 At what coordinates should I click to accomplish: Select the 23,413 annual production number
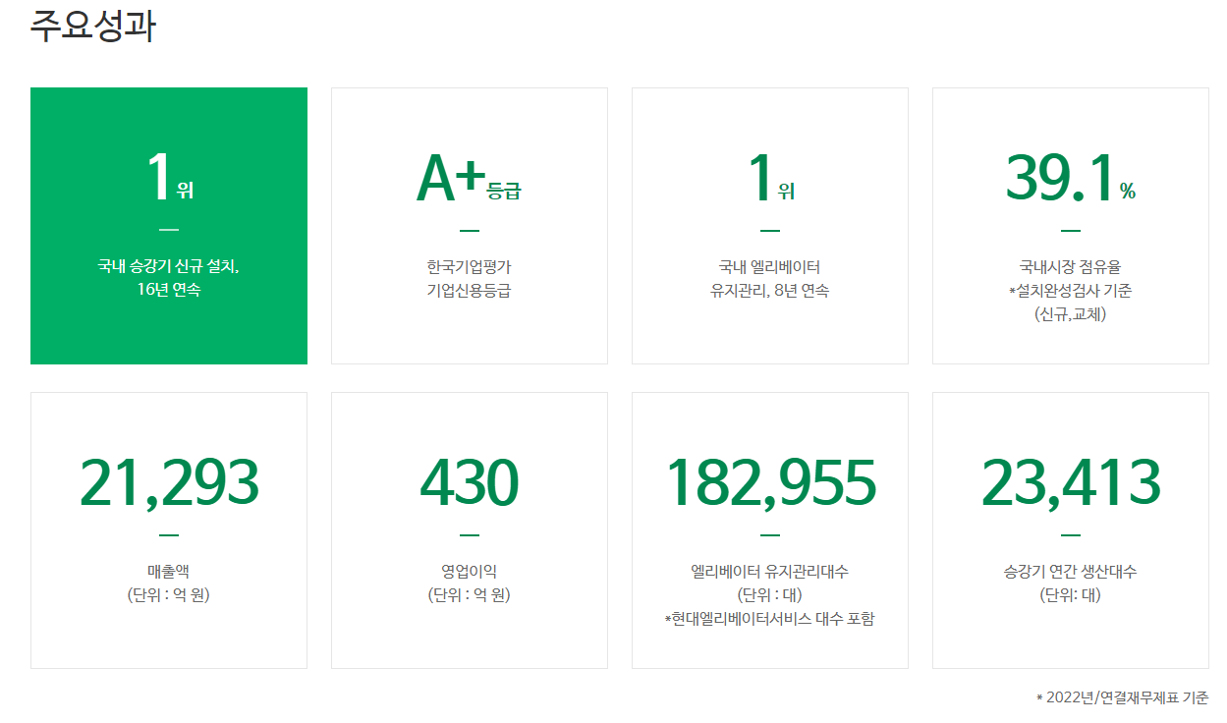pos(1070,481)
